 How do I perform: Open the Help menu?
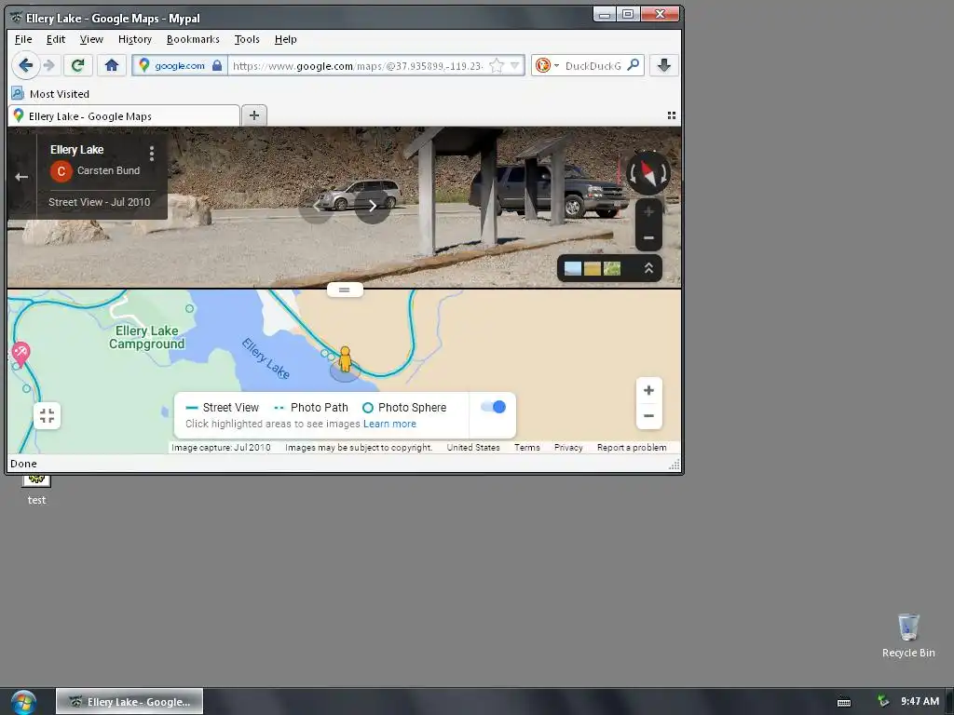tap(285, 39)
